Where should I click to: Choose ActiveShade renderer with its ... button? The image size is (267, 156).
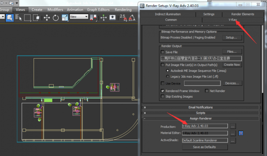coord(233,141)
